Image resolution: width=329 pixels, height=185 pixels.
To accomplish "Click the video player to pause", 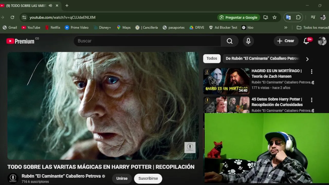I will [103, 106].
